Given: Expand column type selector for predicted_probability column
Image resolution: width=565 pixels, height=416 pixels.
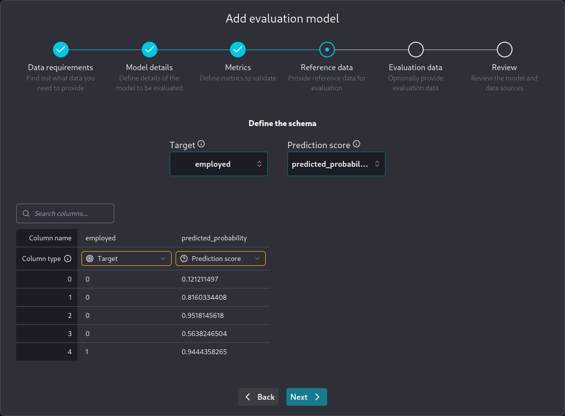Looking at the screenshot, I should (221, 259).
